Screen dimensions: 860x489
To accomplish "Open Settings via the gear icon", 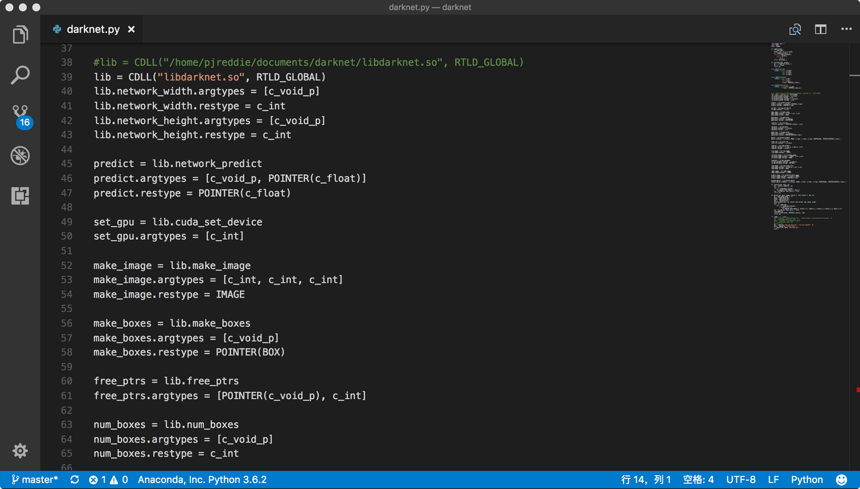I will 20,451.
